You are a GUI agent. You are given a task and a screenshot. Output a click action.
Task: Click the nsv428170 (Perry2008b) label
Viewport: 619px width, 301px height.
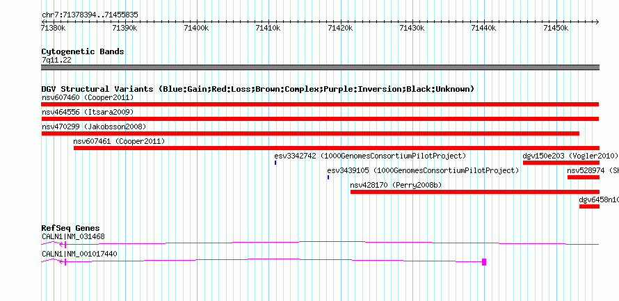[x=396, y=185]
